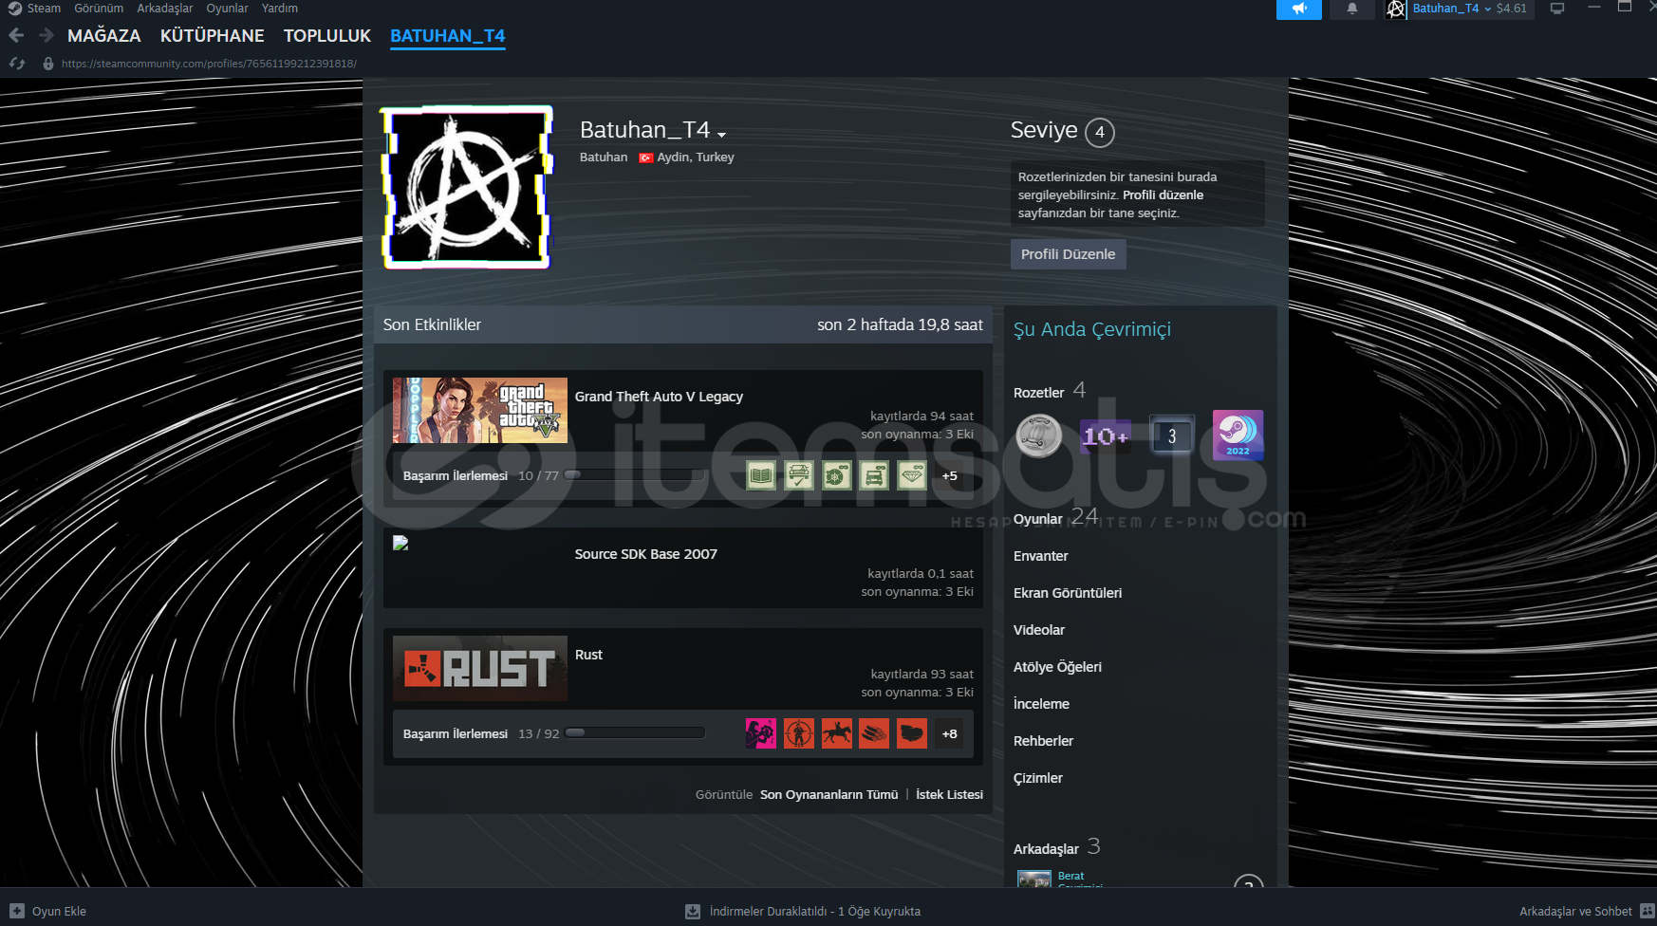Open the friends chat icon at bottom right
The image size is (1657, 926).
(x=1647, y=911)
